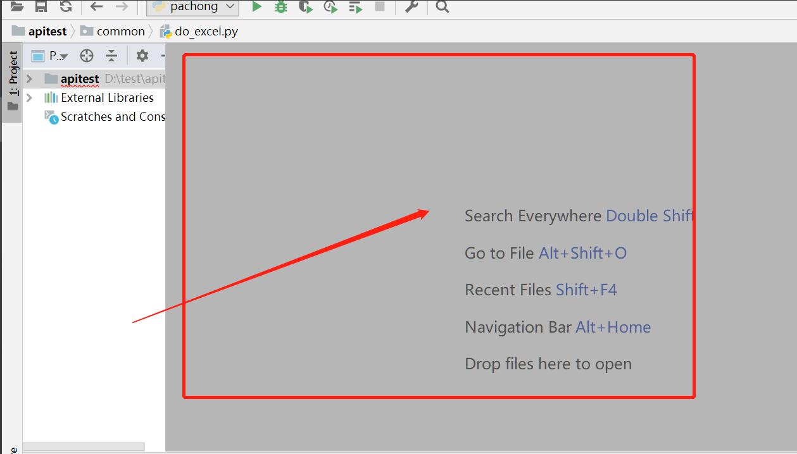Viewport: 797px width, 454px height.
Task: Open Search Everywhere magnifier icon
Action: (442, 7)
